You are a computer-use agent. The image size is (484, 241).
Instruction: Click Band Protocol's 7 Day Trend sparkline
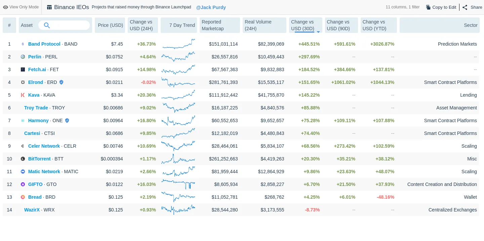click(178, 44)
